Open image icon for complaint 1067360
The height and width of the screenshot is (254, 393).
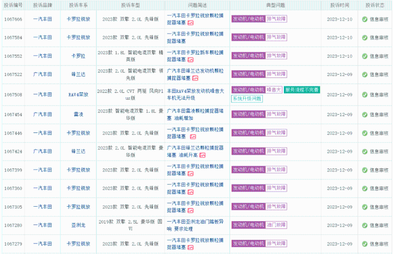[191, 192]
